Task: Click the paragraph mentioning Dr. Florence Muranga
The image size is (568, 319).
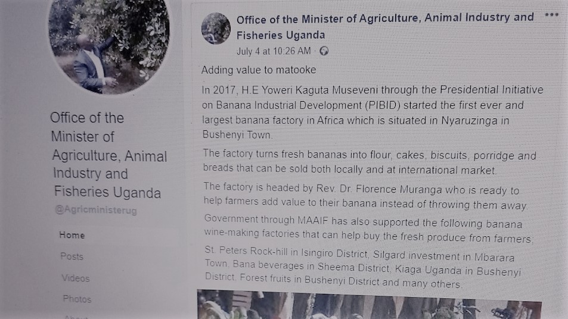Action: point(366,198)
